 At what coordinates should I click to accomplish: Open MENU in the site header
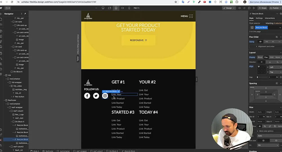187,16
